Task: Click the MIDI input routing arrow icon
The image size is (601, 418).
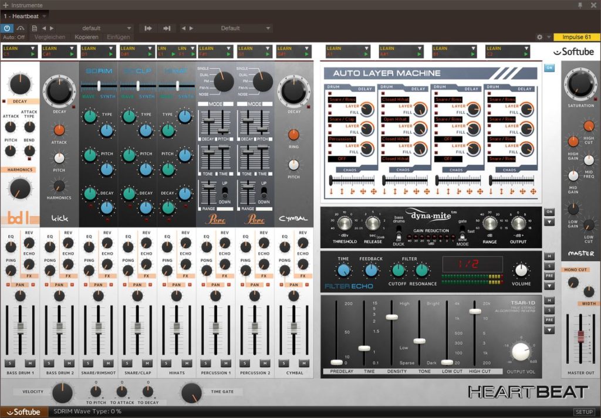Action: (x=148, y=28)
